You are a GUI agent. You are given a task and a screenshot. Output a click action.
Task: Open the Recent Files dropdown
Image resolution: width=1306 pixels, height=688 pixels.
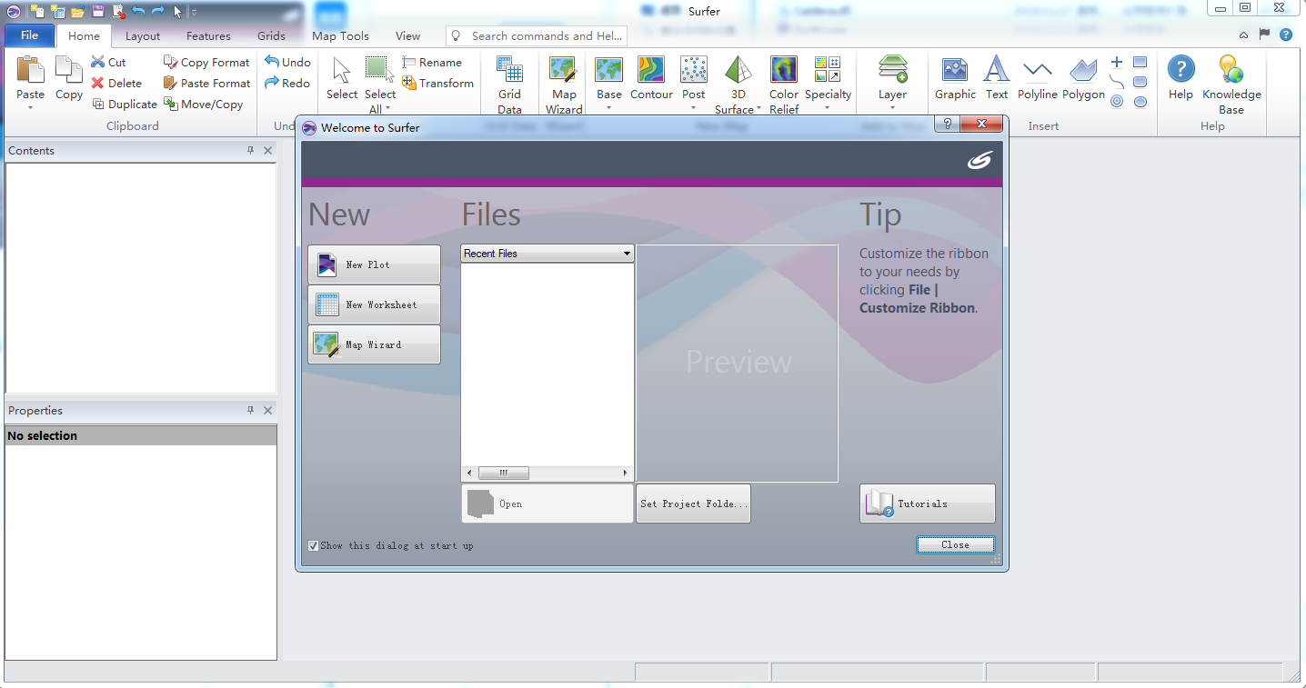coord(627,254)
